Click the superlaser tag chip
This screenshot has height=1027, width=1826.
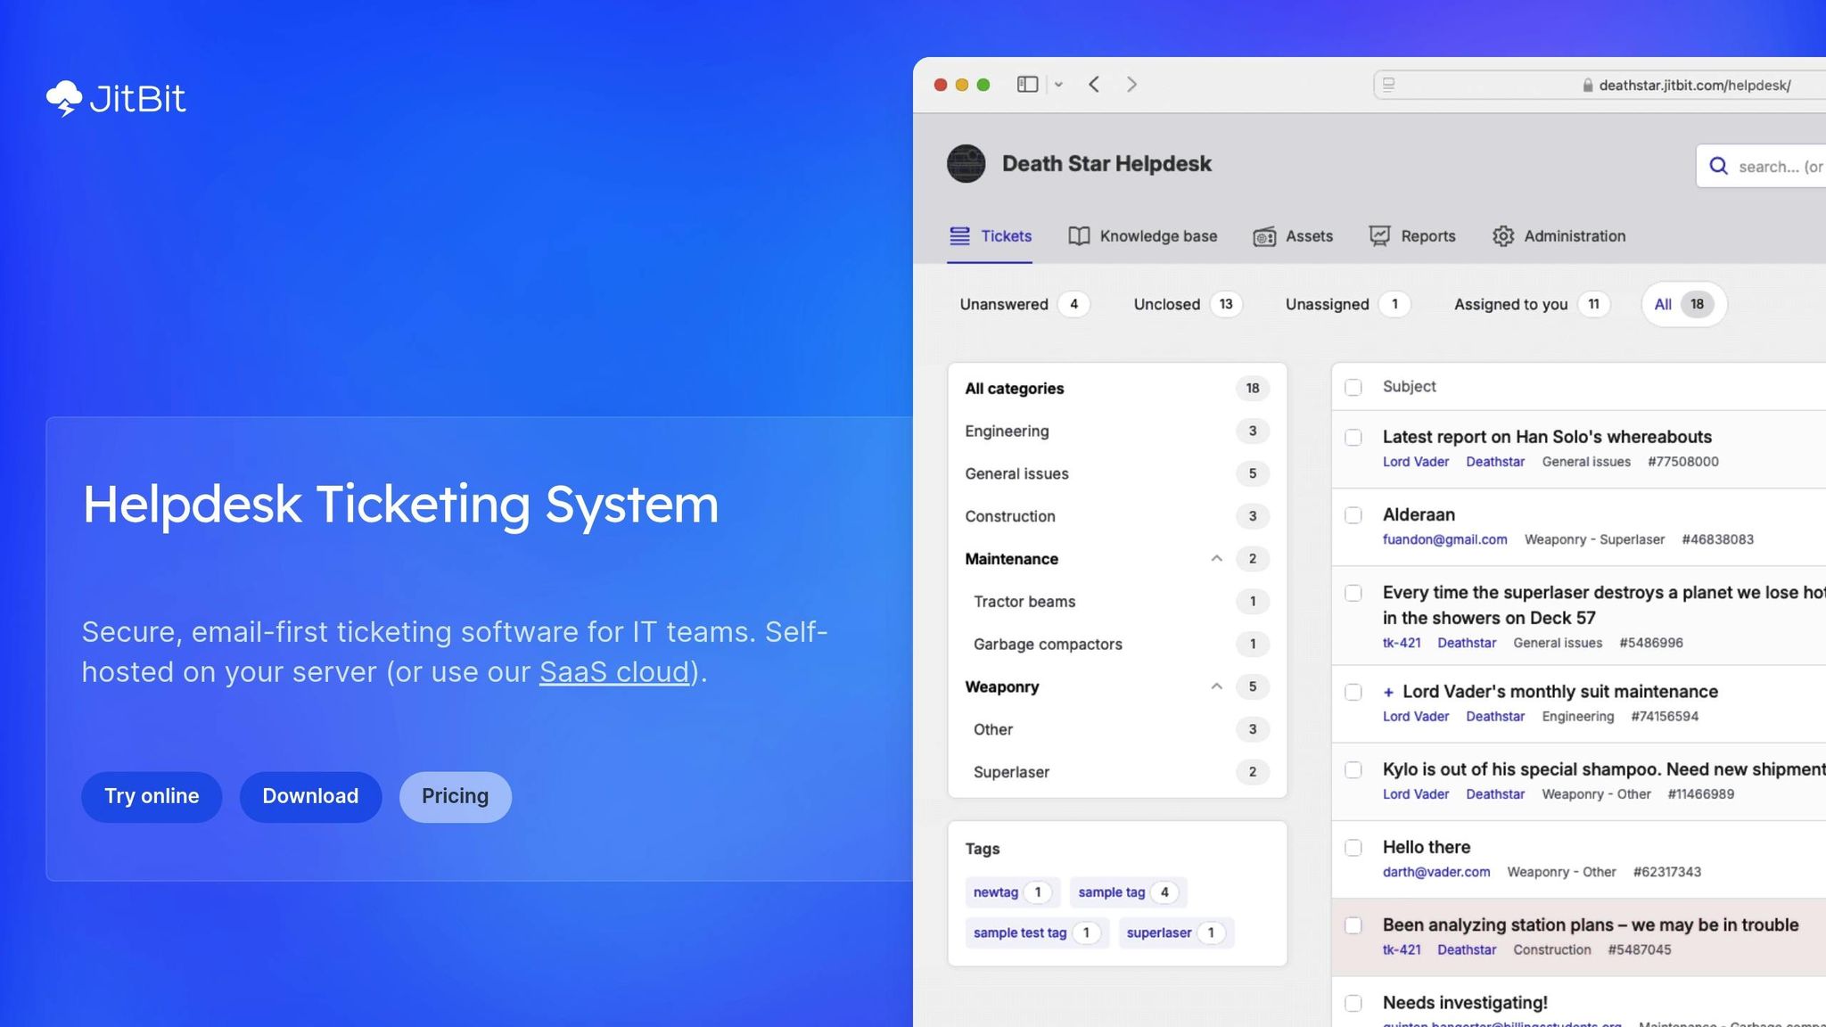coord(1158,933)
